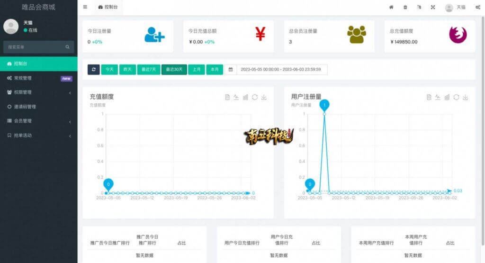Toggle sidebar with hamburger menu icon
The height and width of the screenshot is (263, 485).
point(85,7)
